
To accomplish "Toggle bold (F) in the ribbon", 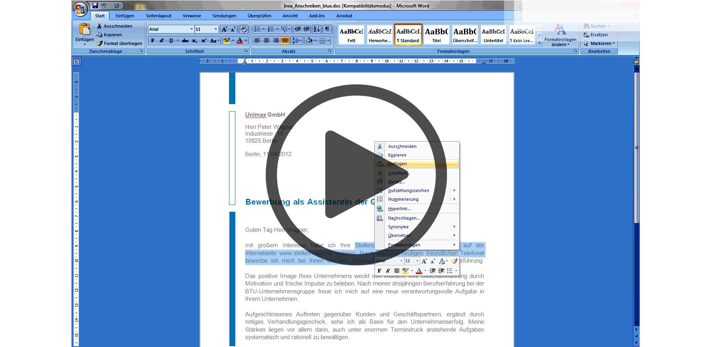I will pos(153,41).
